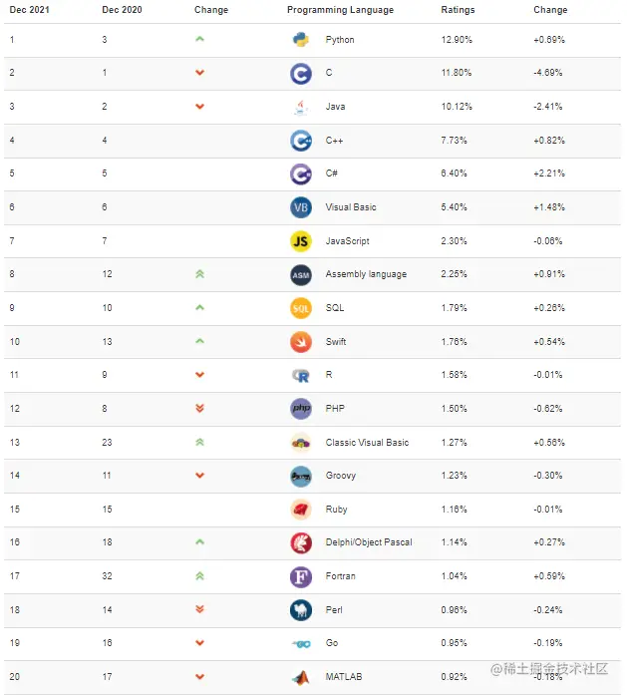
Task: Click the Ratings column header
Action: click(x=458, y=10)
